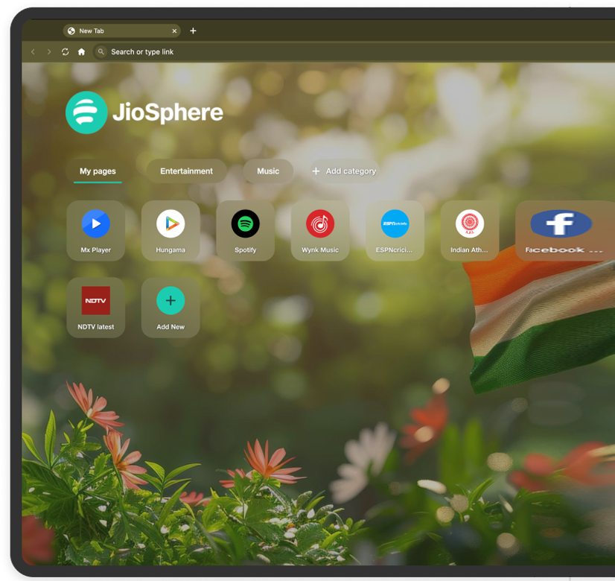Viewport: 615px width, 581px height.
Task: Open the Hungama shortcut
Action: tap(171, 231)
